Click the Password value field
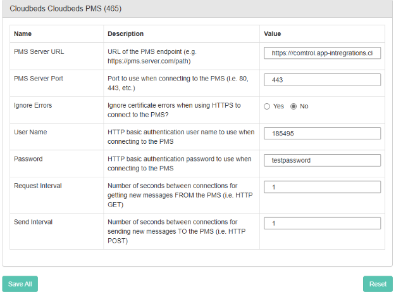 click(322, 160)
